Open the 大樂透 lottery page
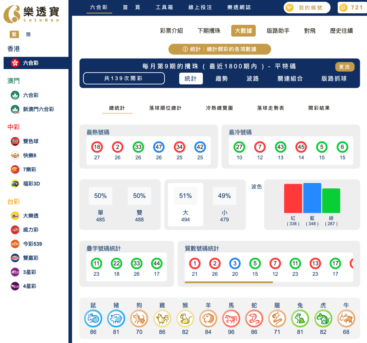This screenshot has width=367, height=343. [x=14, y=216]
